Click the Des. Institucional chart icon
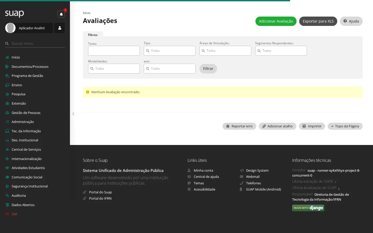 (7, 140)
